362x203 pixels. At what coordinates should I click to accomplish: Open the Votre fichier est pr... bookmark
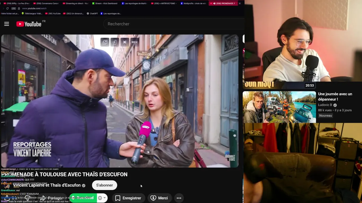10,14
